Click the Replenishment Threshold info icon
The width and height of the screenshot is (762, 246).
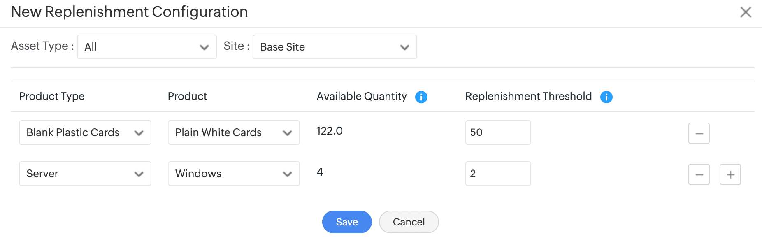pyautogui.click(x=606, y=97)
